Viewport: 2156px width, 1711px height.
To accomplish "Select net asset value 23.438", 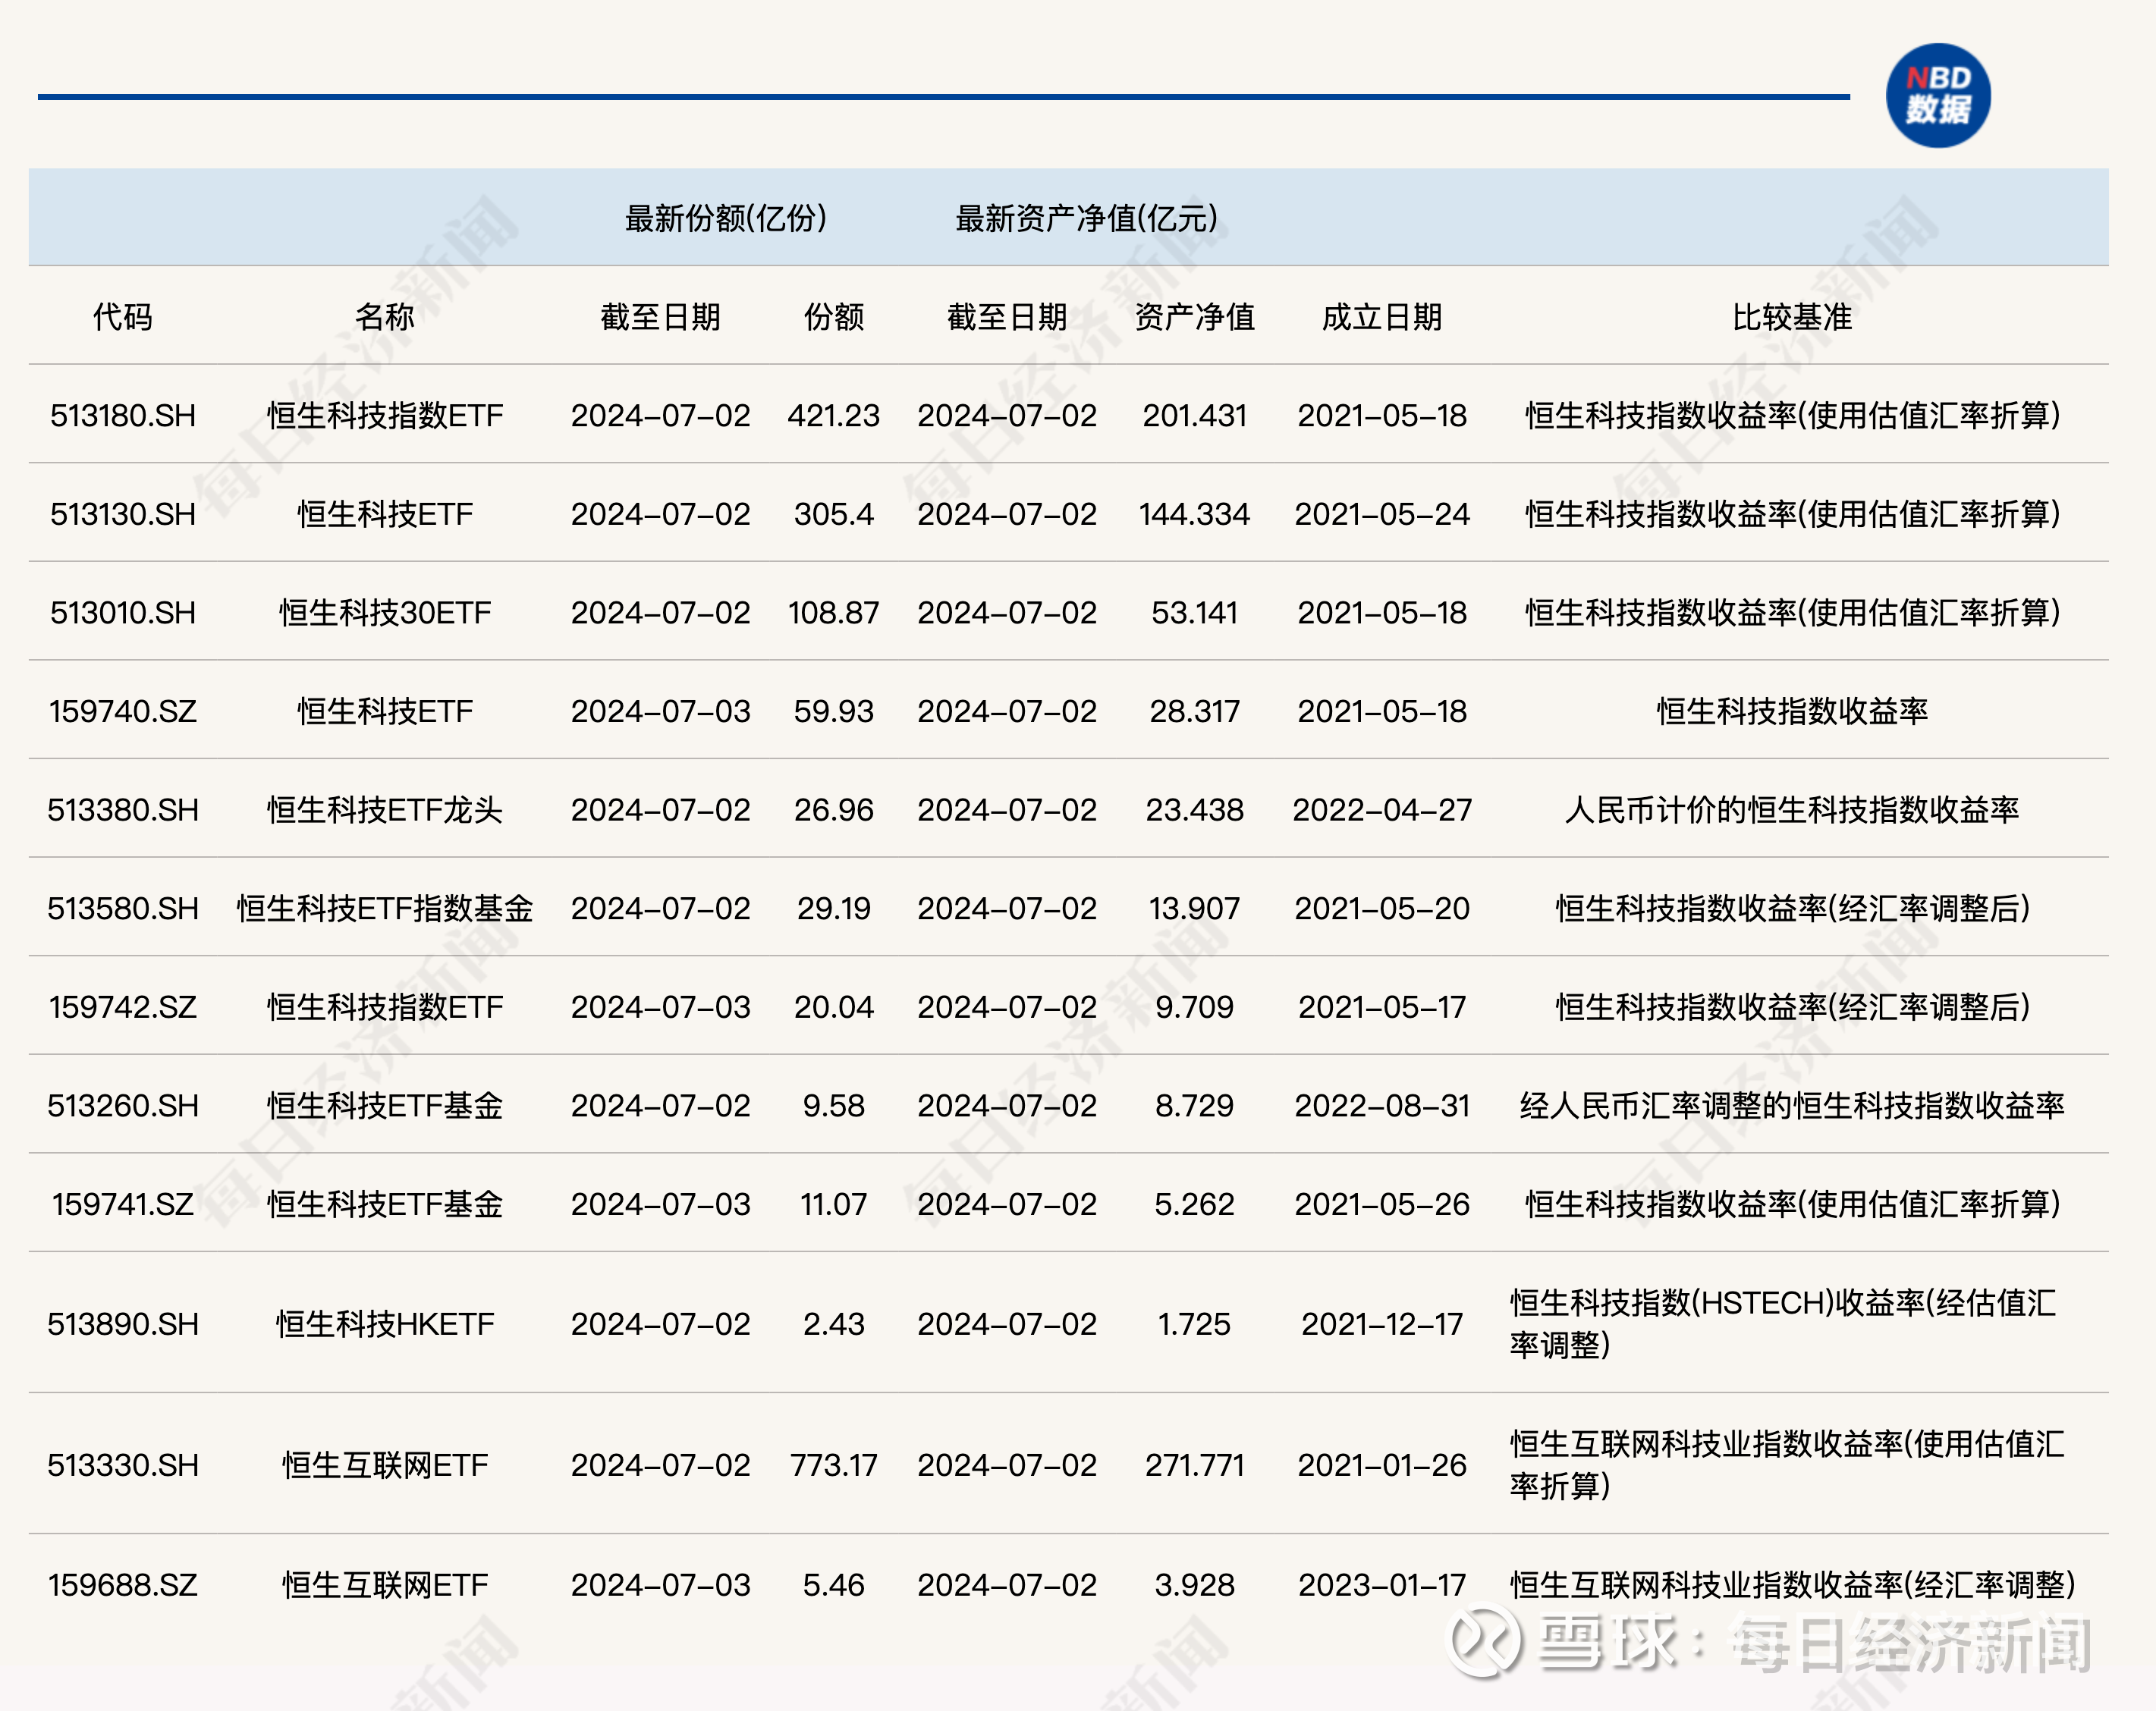I will [1195, 810].
